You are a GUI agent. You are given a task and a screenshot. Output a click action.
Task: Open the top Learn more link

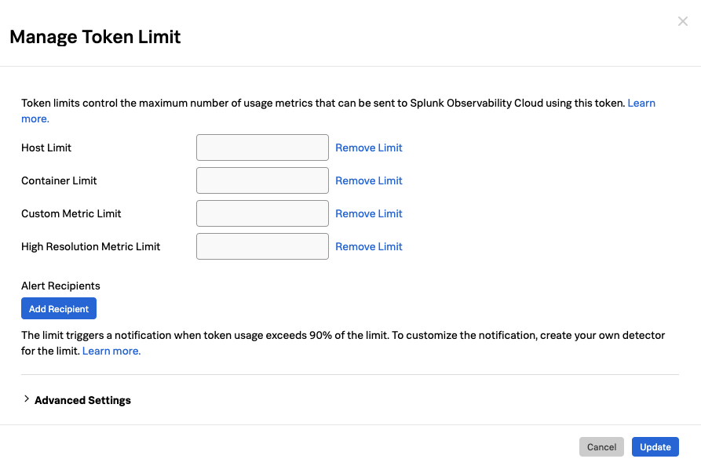pos(641,103)
